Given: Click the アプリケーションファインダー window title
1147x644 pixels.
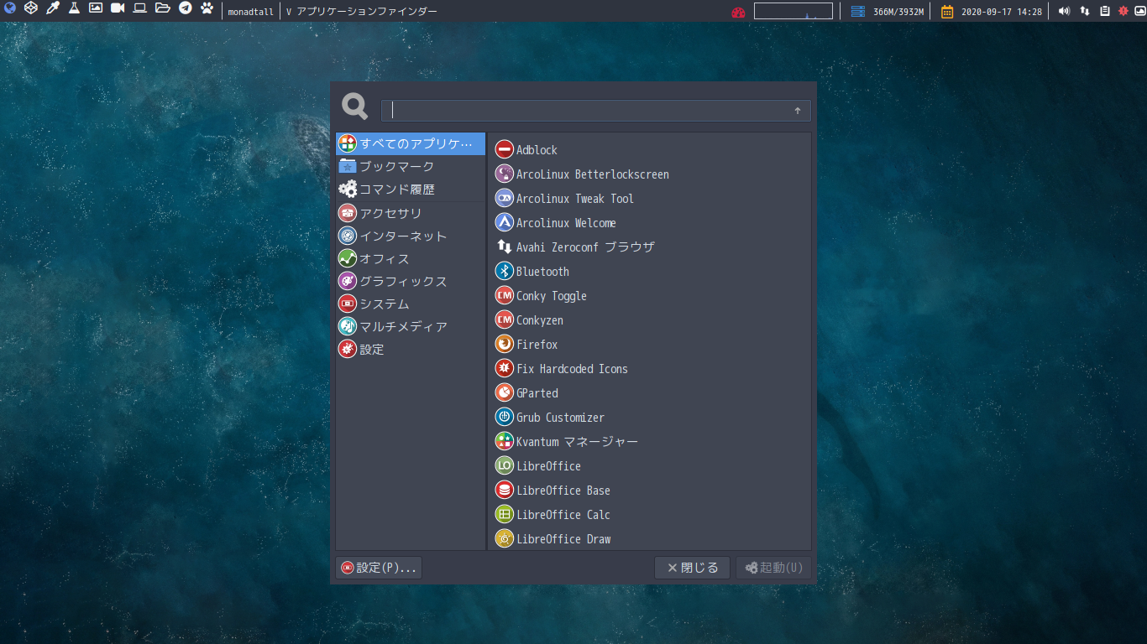Looking at the screenshot, I should (x=367, y=12).
